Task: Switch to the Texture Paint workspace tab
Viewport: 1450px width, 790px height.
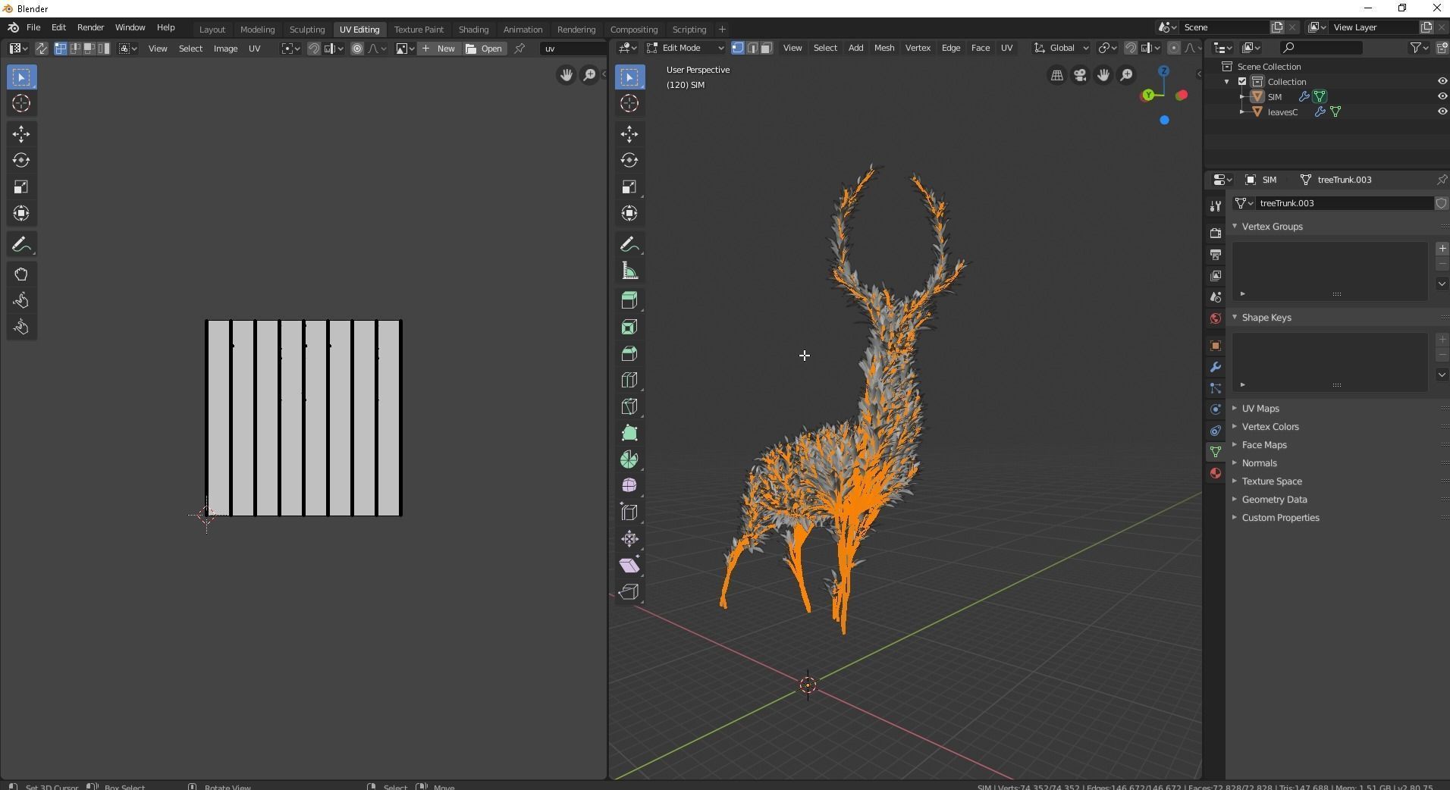Action: point(419,30)
